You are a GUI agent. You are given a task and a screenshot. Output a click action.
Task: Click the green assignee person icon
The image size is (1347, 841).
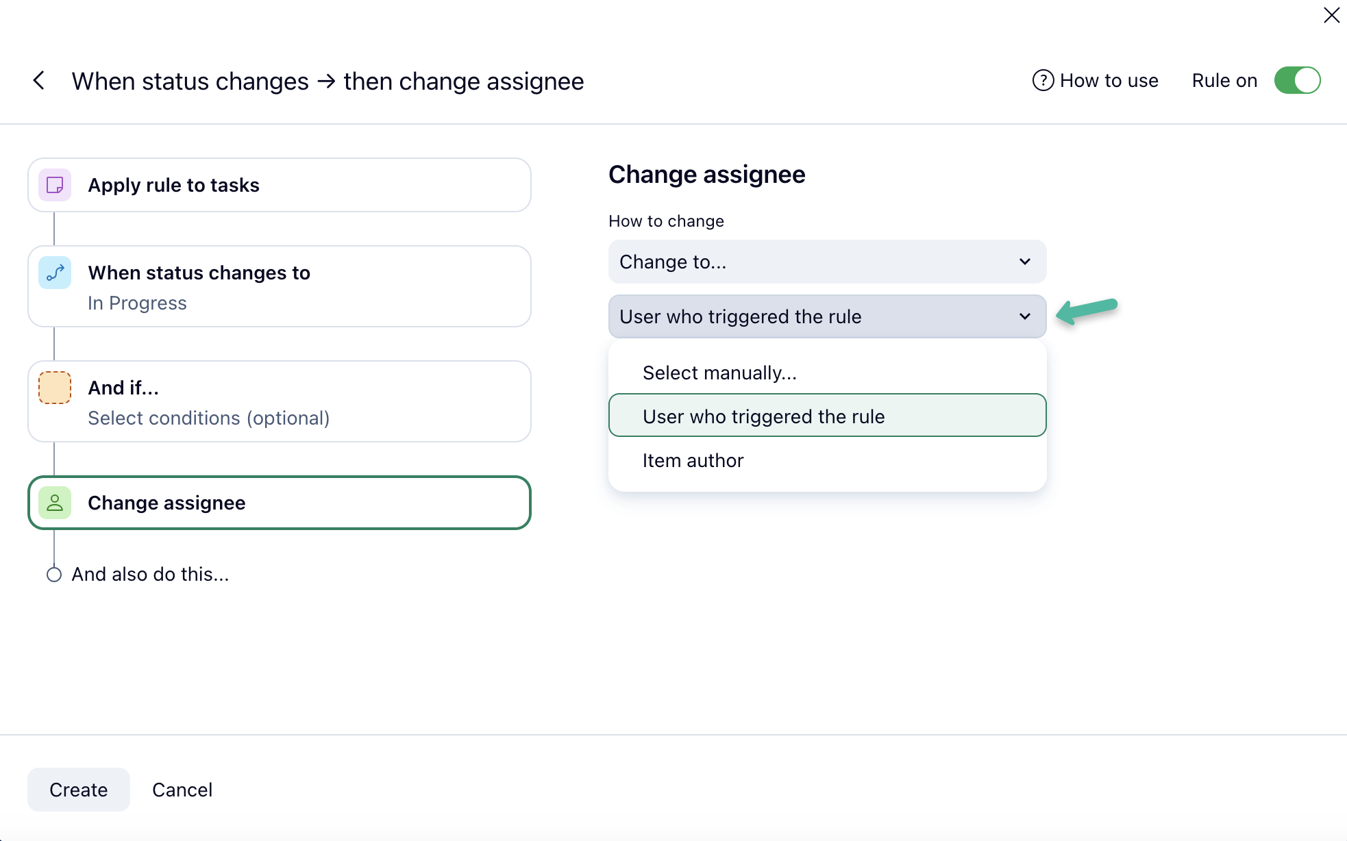tap(55, 503)
